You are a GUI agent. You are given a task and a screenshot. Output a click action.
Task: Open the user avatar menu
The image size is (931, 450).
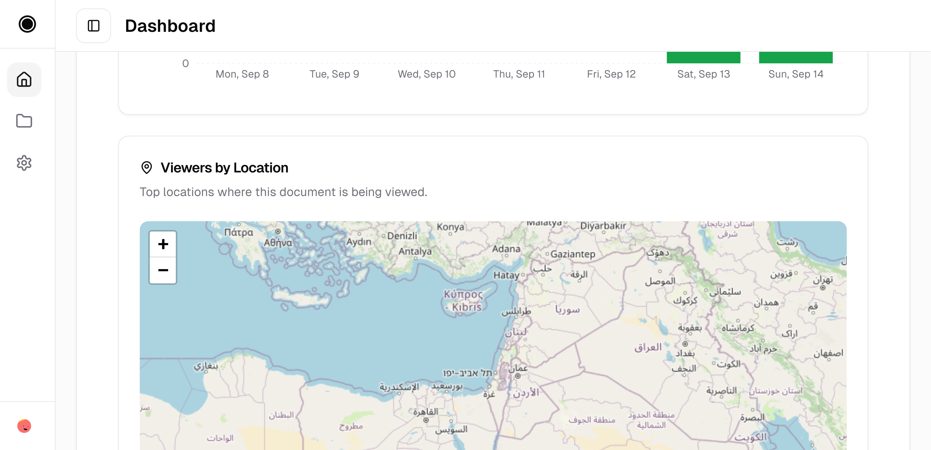pyautogui.click(x=24, y=426)
